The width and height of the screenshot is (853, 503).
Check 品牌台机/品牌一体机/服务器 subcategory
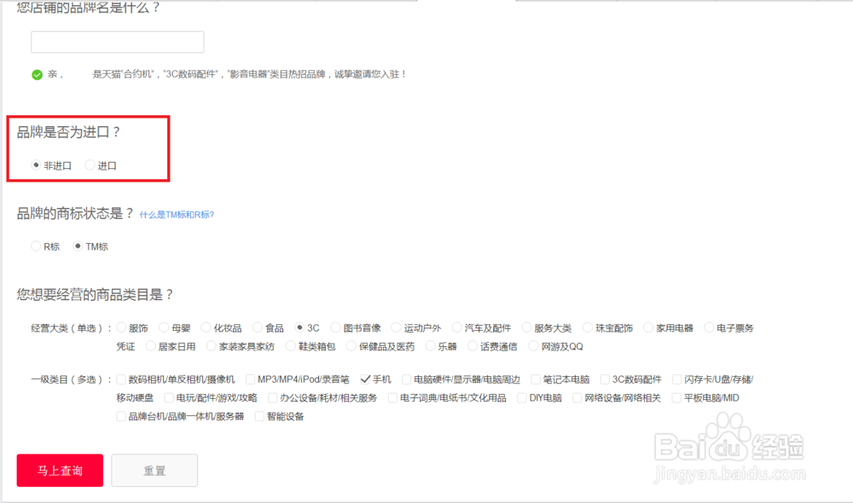point(121,416)
